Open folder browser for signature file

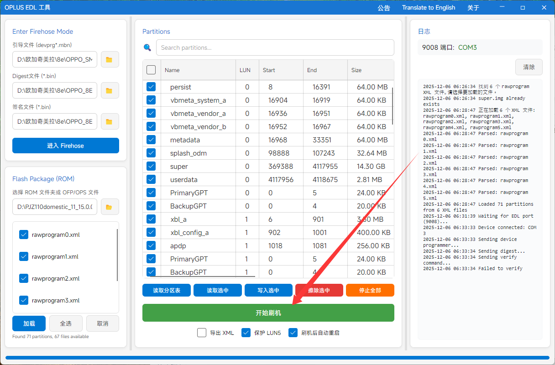coord(110,121)
